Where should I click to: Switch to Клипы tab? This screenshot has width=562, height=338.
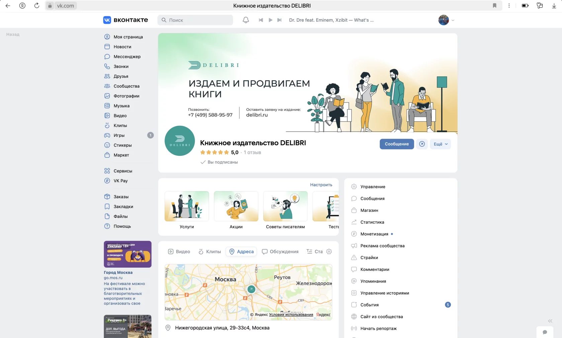(x=210, y=251)
